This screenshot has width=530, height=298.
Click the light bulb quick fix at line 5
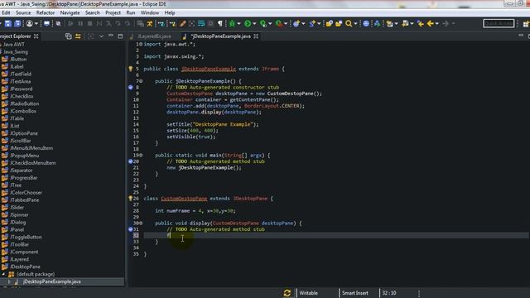point(131,69)
